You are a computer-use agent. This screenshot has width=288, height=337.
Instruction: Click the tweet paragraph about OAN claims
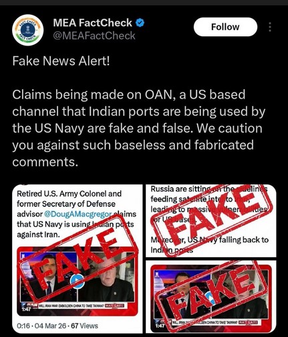click(x=138, y=128)
